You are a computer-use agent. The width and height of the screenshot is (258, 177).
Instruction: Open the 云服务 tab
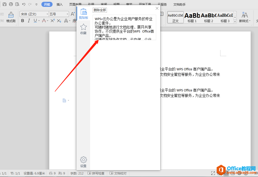point(162,4)
